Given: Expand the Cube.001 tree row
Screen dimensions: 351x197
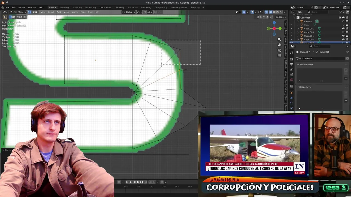Looking at the screenshot, I should click(x=298, y=28).
